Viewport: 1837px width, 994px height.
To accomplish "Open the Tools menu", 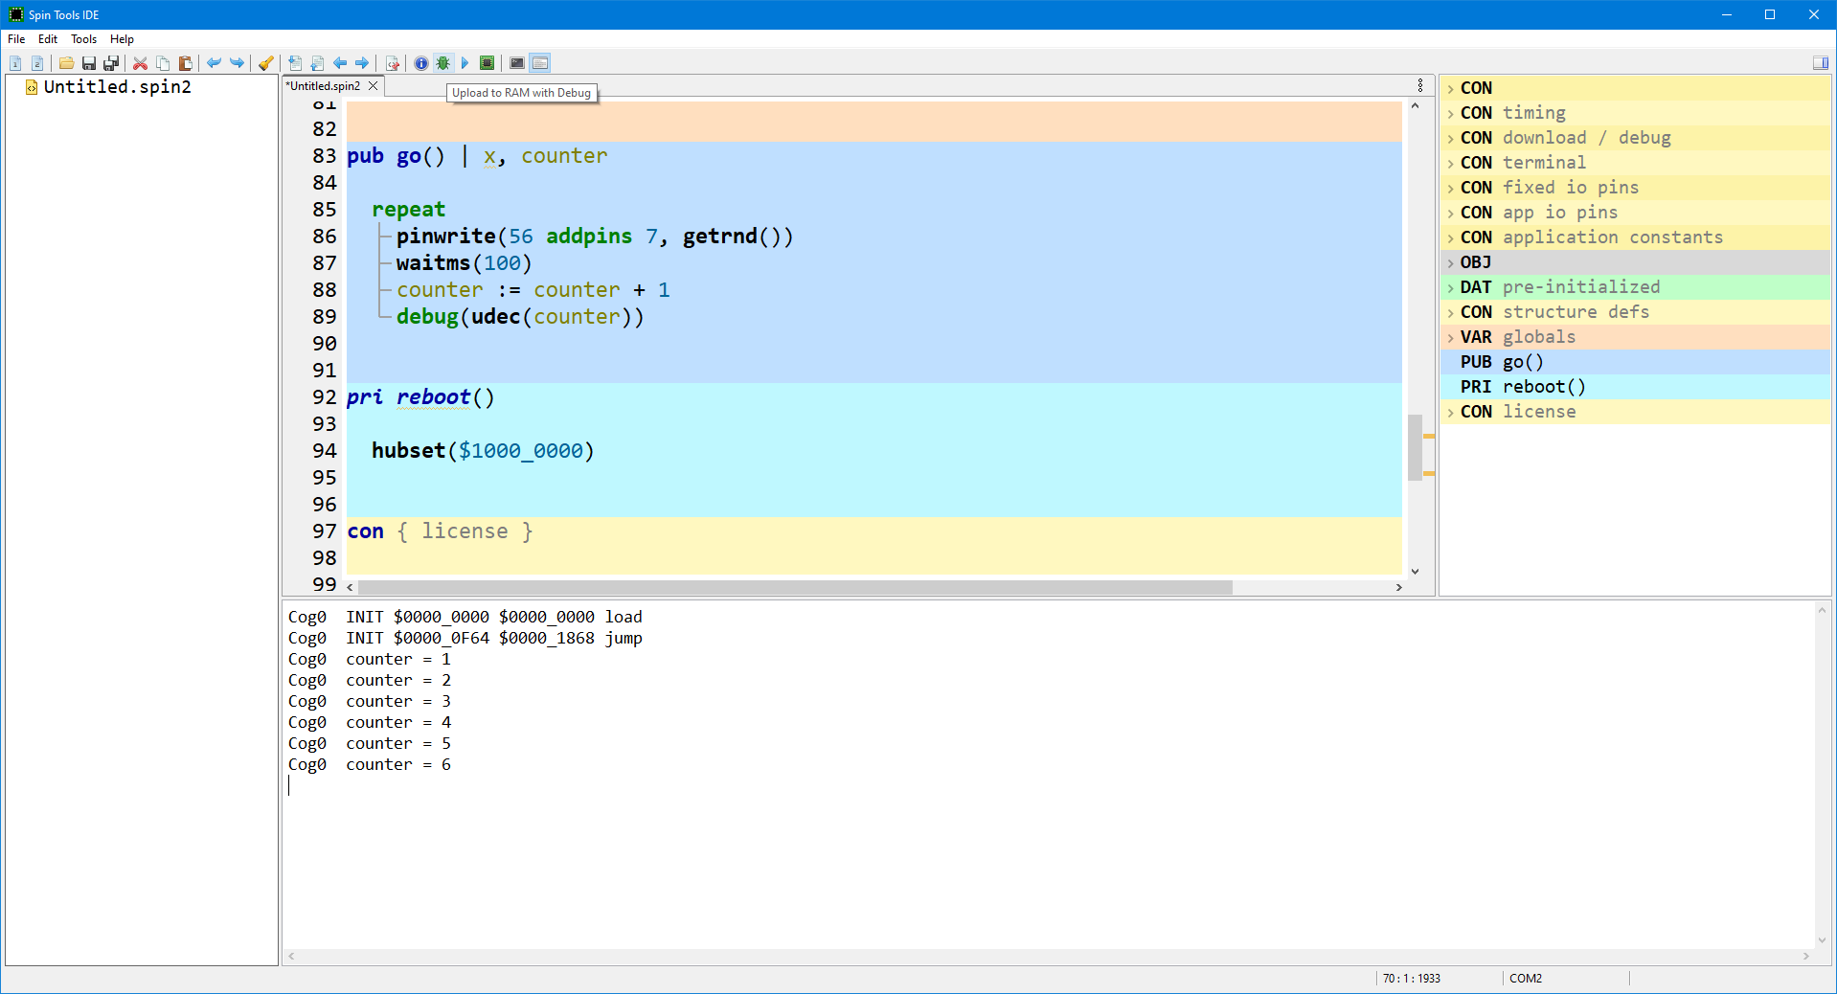I will pyautogui.click(x=83, y=39).
